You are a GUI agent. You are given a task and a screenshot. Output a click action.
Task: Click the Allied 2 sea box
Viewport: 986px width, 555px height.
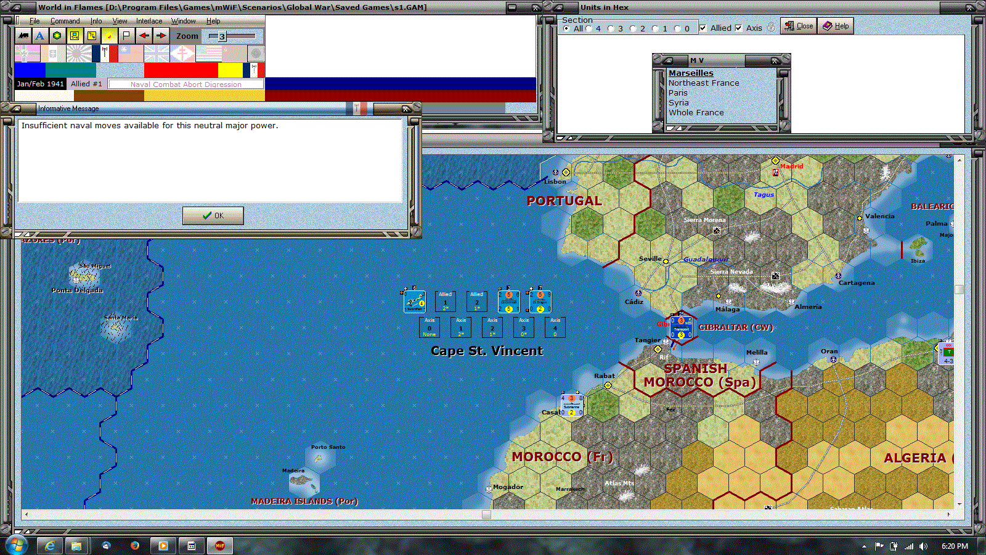[x=477, y=302]
